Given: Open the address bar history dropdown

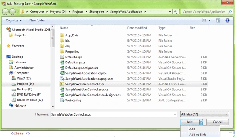Looking at the screenshot, I should [x=170, y=12].
